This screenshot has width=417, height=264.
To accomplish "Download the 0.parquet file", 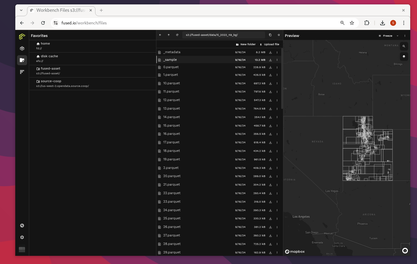I will click(x=270, y=67).
